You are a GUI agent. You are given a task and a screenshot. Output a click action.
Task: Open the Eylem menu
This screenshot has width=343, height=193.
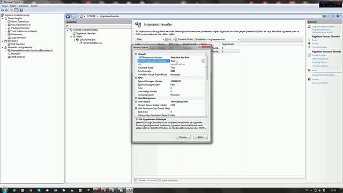(x=13, y=6)
